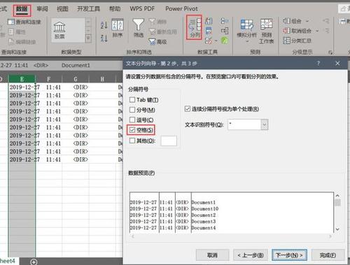Click the Flash Fill icon beside 分列

coord(209,21)
